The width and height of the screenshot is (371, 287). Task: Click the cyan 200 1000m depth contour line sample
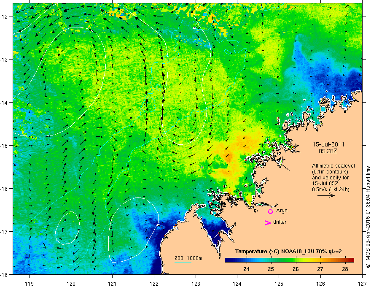(183, 263)
